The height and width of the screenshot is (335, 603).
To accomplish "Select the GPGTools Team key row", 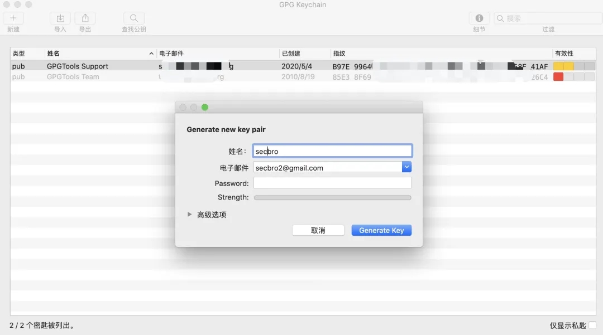I will point(73,77).
